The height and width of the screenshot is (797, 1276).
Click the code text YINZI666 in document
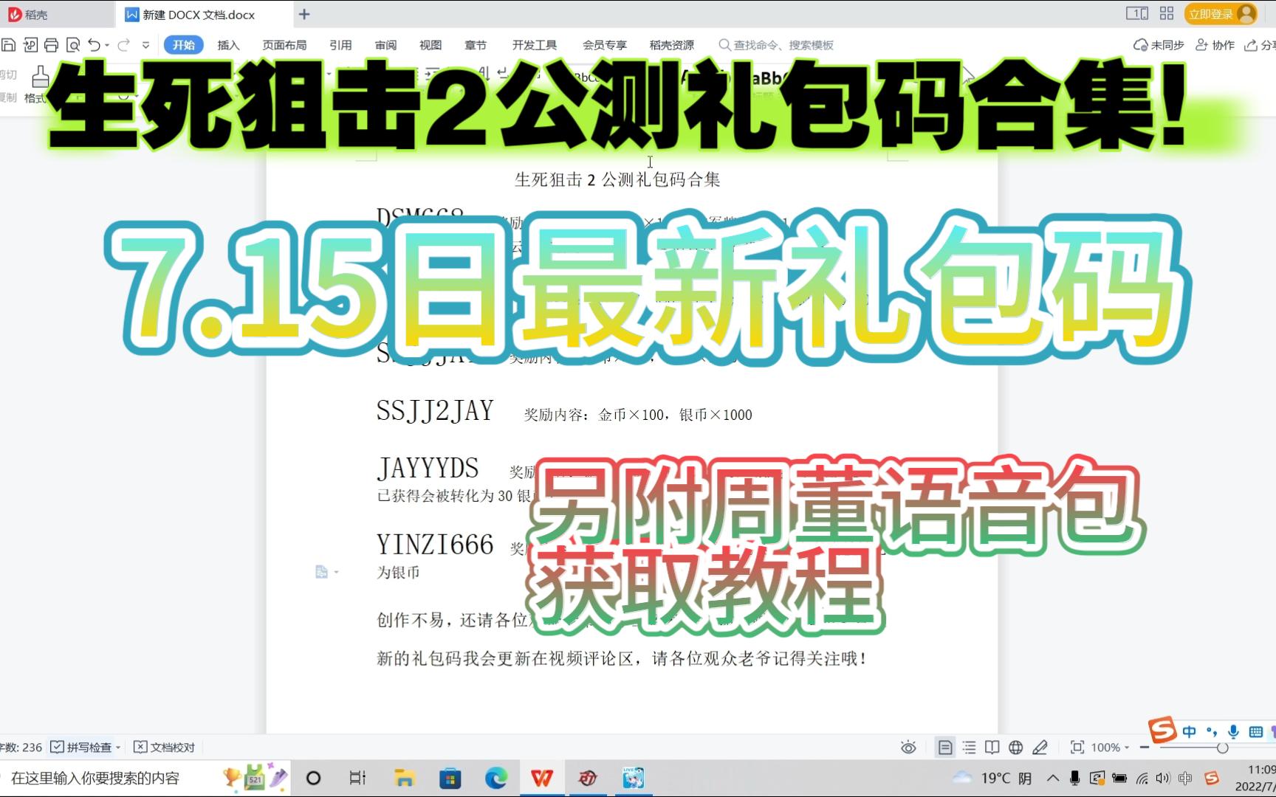click(x=435, y=544)
